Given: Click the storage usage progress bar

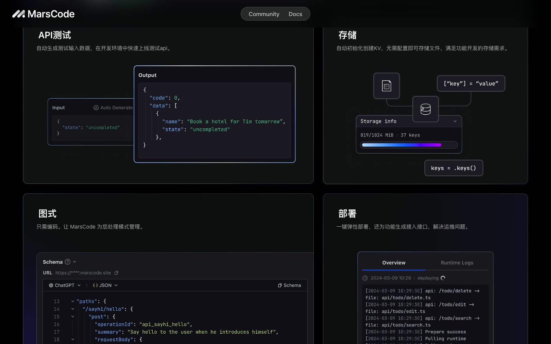Looking at the screenshot, I should [409, 145].
